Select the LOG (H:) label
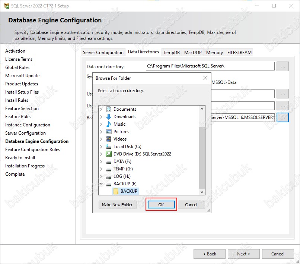The width and height of the screenshot is (300, 264). click(122, 176)
